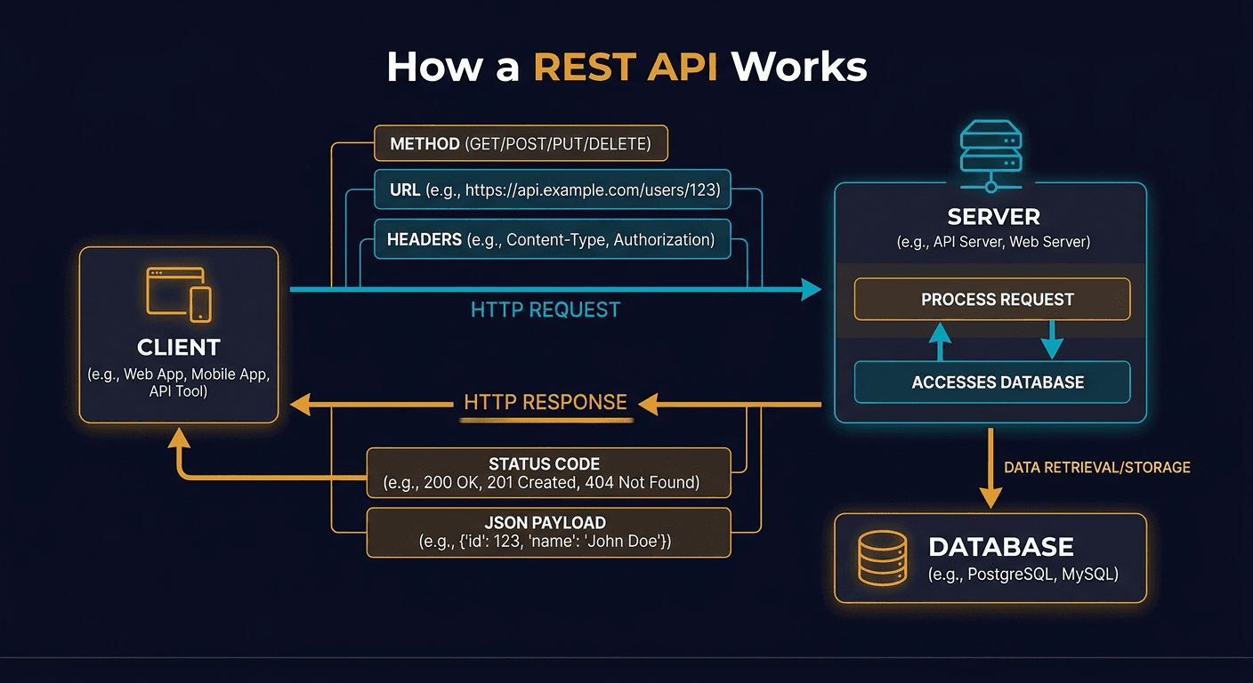Screen dimensions: 1253x683
Task: Select the DATABASE (PostgreSQL, MySQL) box
Action: pyautogui.click(x=990, y=558)
